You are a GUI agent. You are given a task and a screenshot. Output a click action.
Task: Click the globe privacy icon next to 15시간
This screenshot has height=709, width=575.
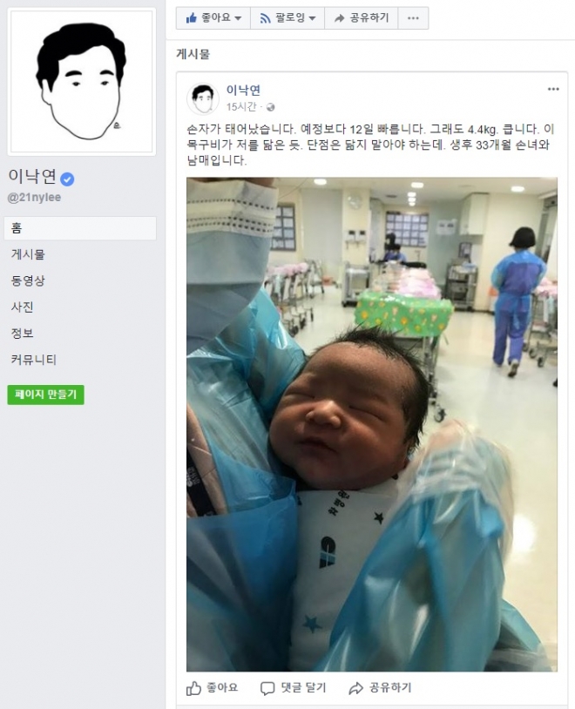coord(271,107)
